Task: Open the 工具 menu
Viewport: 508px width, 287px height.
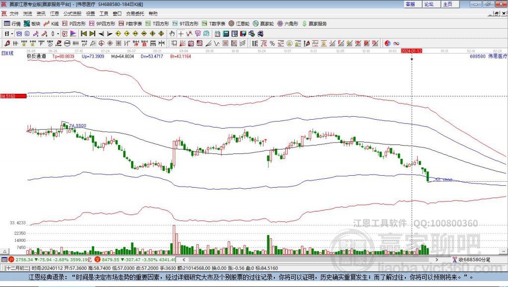Action: 104,13
